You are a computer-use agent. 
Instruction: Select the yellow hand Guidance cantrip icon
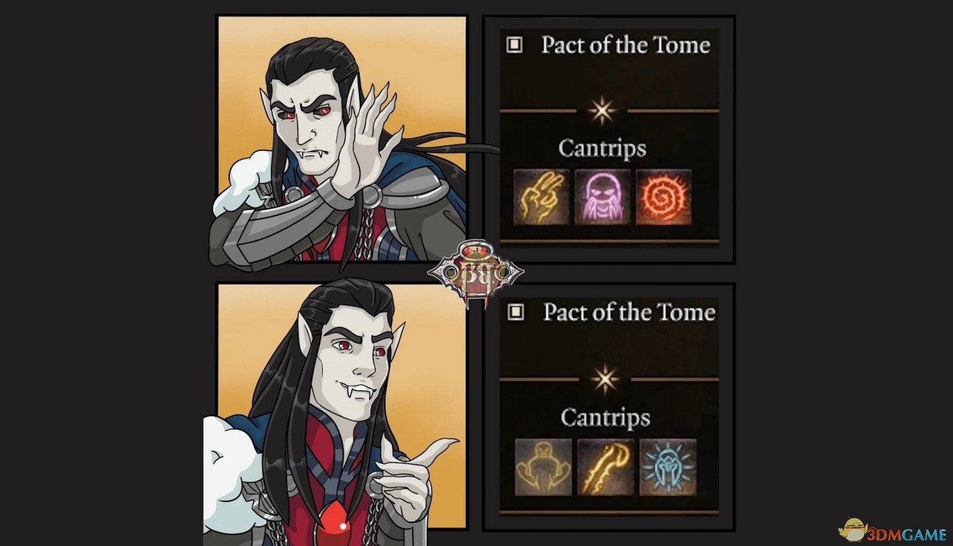click(541, 197)
